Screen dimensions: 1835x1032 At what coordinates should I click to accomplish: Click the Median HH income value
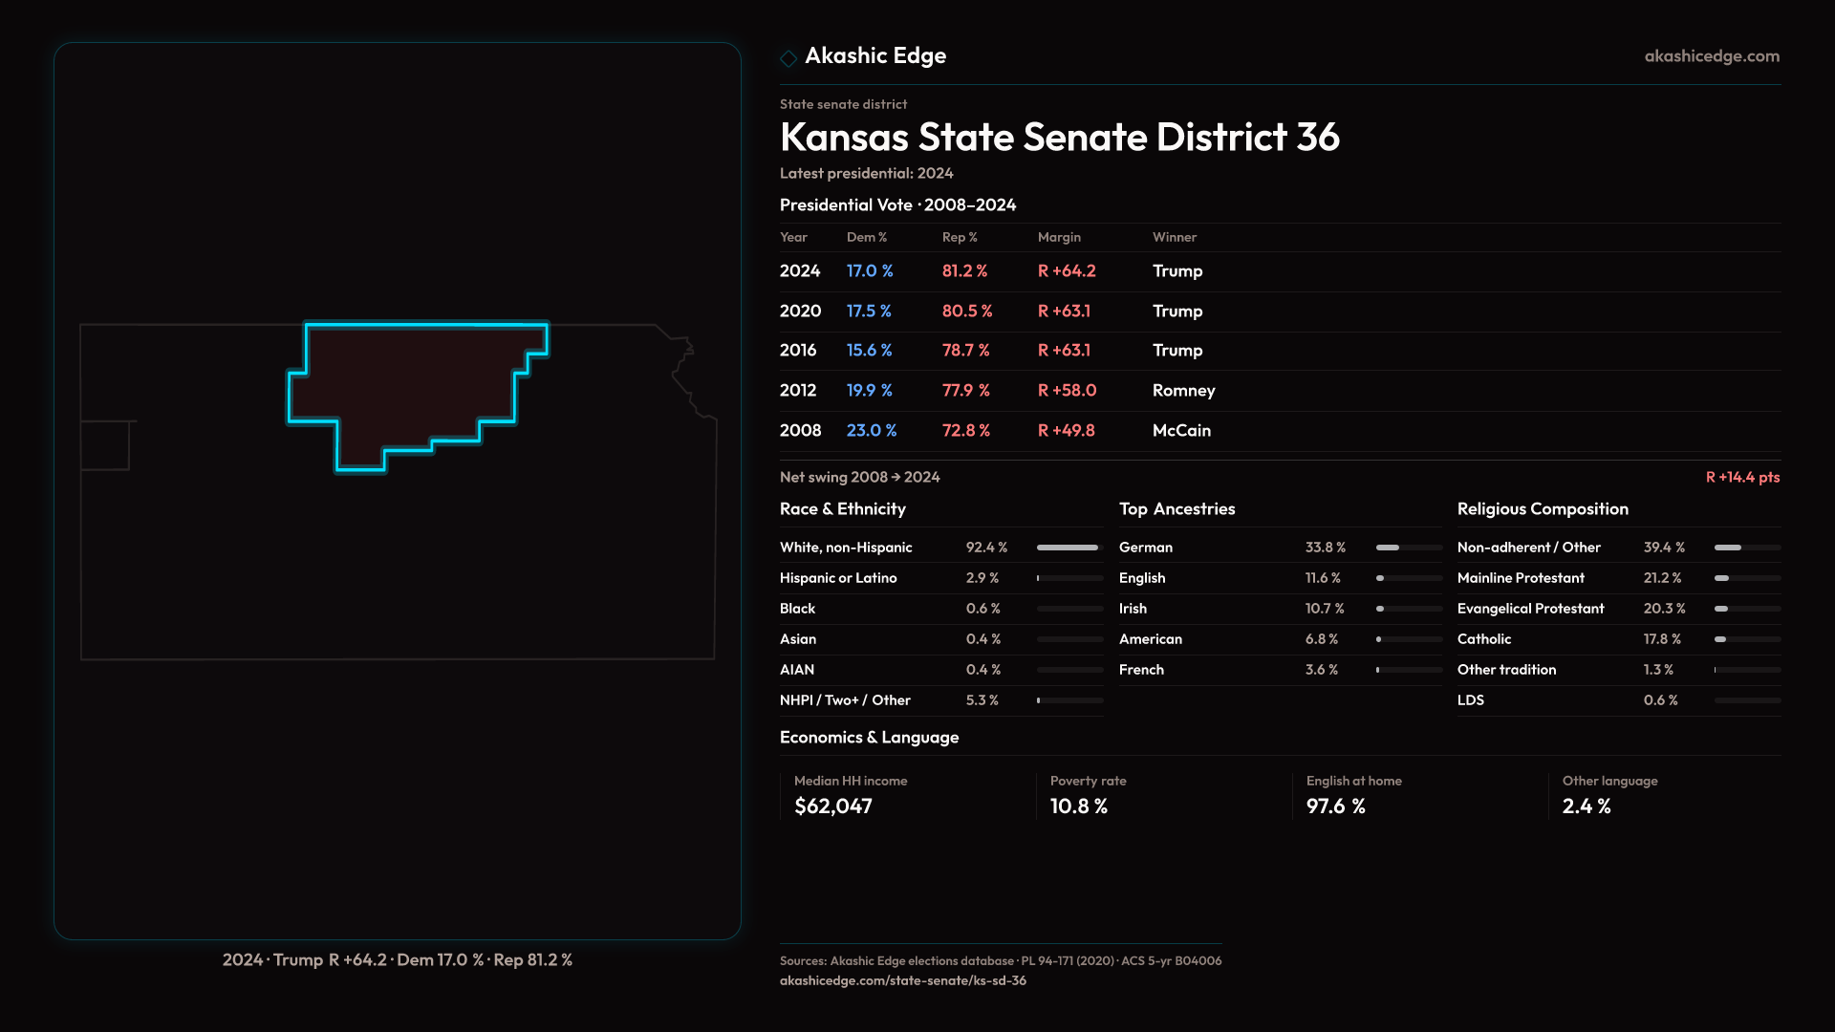[x=832, y=806]
